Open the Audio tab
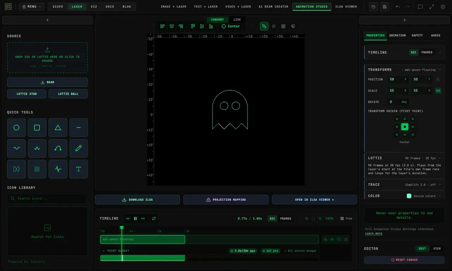This screenshot has width=452, height=271. point(435,35)
